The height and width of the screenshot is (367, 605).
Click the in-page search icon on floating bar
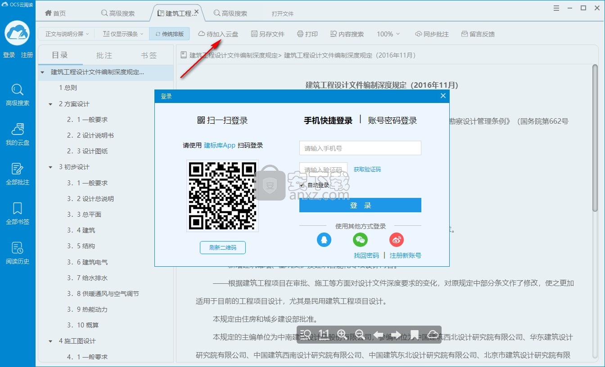(x=306, y=334)
